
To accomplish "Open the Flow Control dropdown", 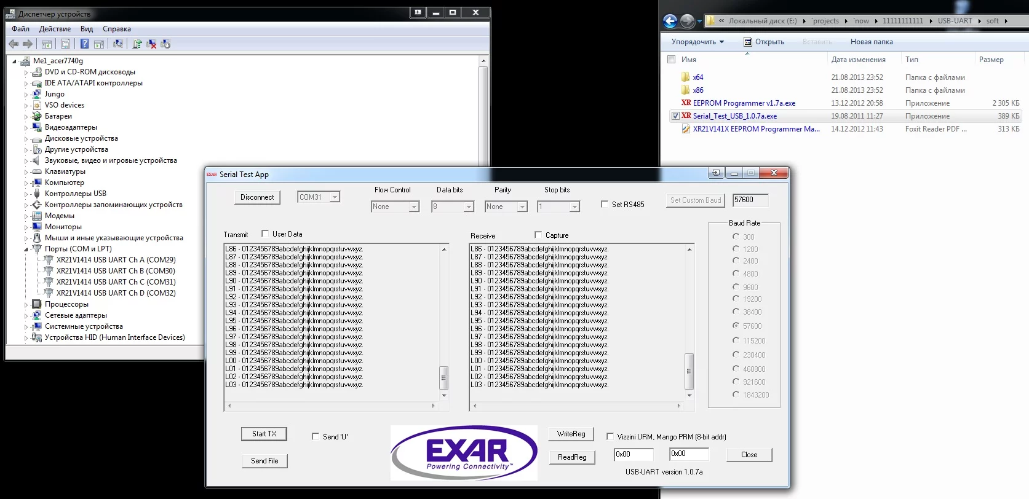I will point(414,207).
